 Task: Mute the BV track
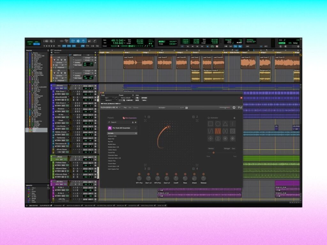click(65, 73)
